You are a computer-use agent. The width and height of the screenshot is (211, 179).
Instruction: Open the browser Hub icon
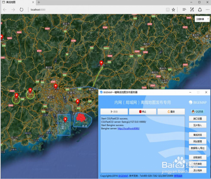[184, 10]
